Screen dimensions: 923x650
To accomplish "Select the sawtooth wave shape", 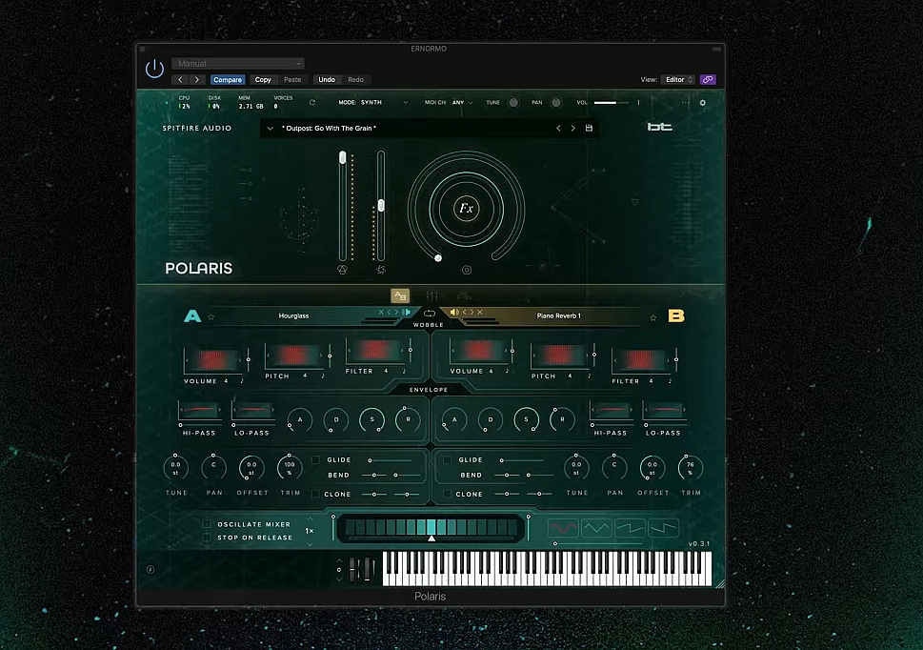I will tap(630, 528).
